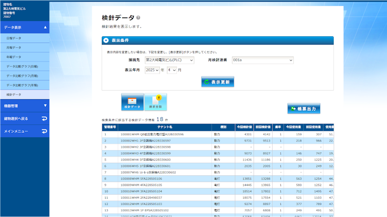Click the return arrow on 建物選択へ戻る
The image size is (387, 217).
[x=44, y=119]
